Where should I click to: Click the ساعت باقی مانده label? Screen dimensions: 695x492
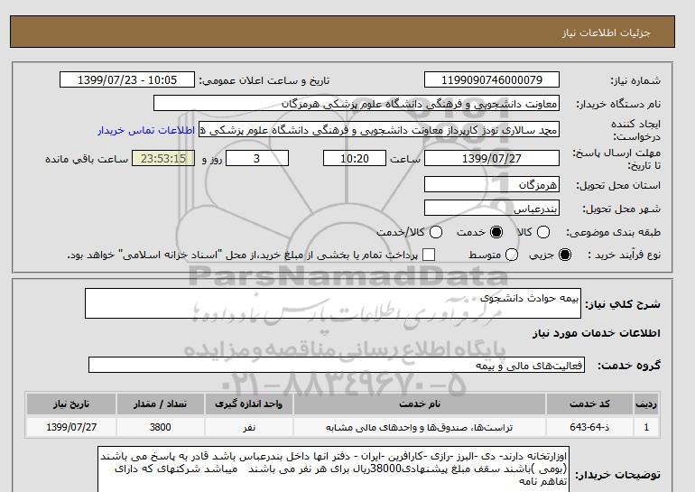87,159
